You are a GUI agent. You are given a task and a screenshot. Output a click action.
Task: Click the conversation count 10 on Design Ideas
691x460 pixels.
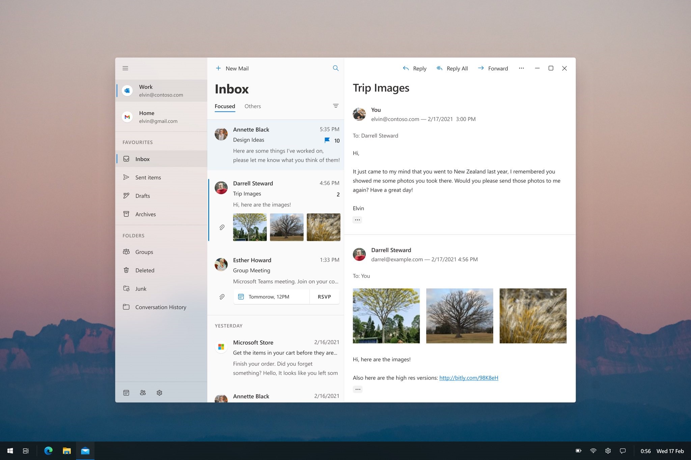[337, 141]
